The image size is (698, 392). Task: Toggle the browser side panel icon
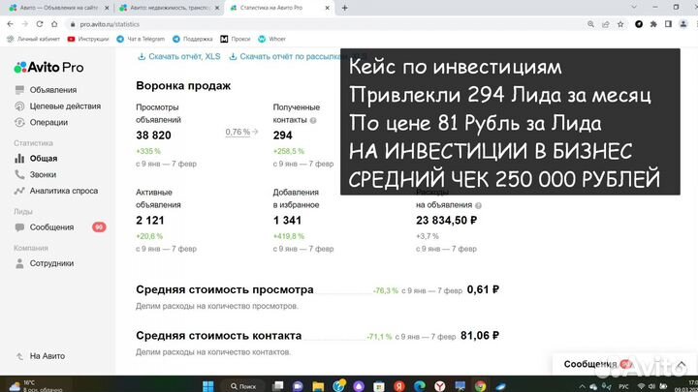668,24
